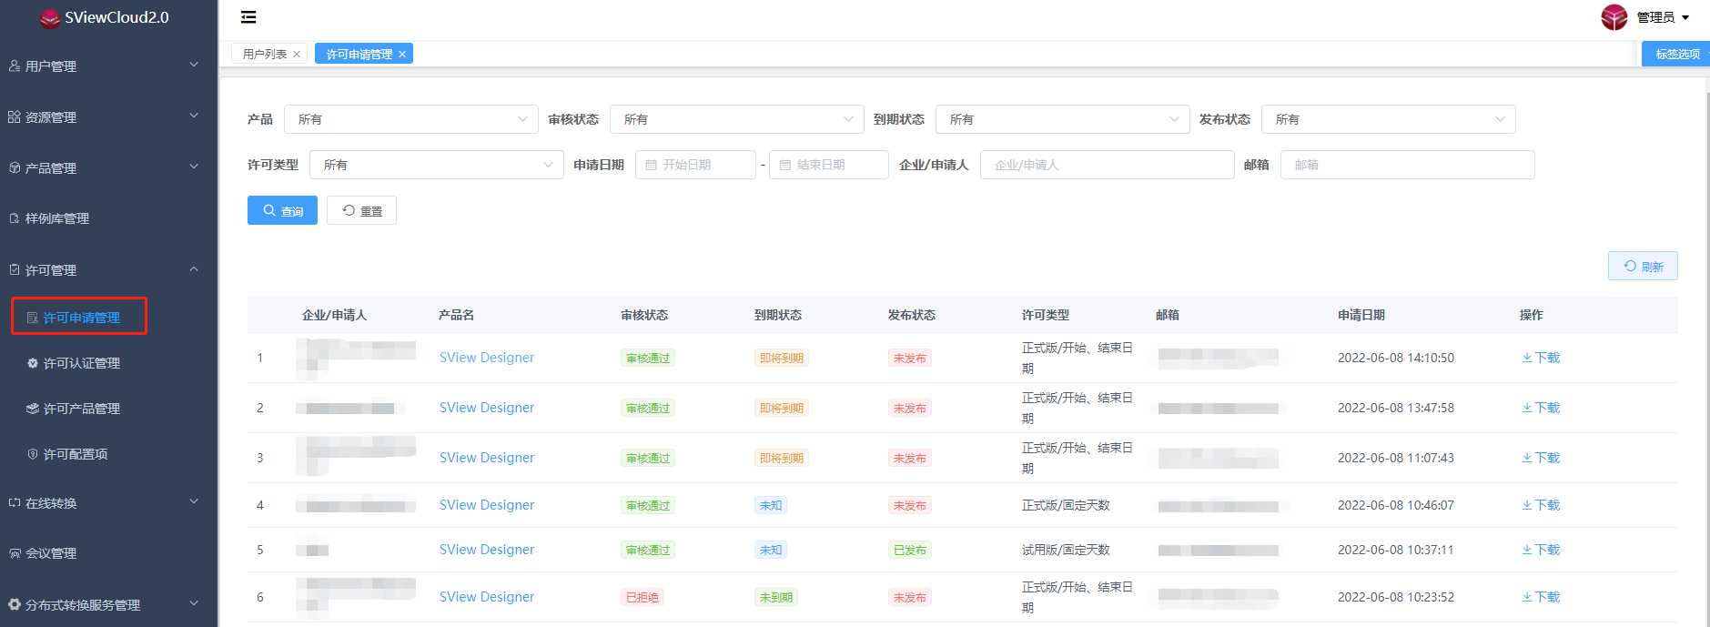This screenshot has height=627, width=1710.
Task: Download the 10:23:52 license row
Action: [x=1541, y=597]
